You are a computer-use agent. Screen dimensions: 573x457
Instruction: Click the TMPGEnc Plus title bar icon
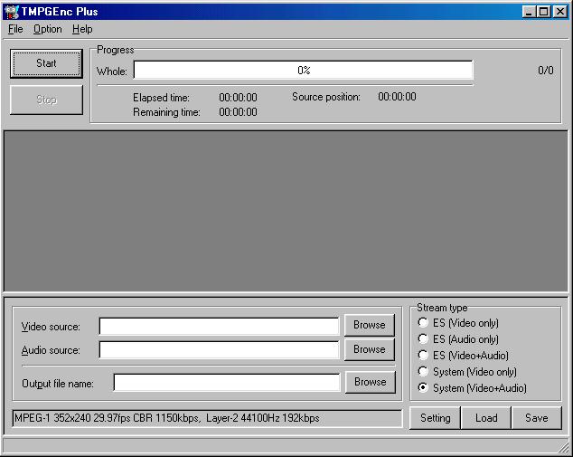(11, 12)
